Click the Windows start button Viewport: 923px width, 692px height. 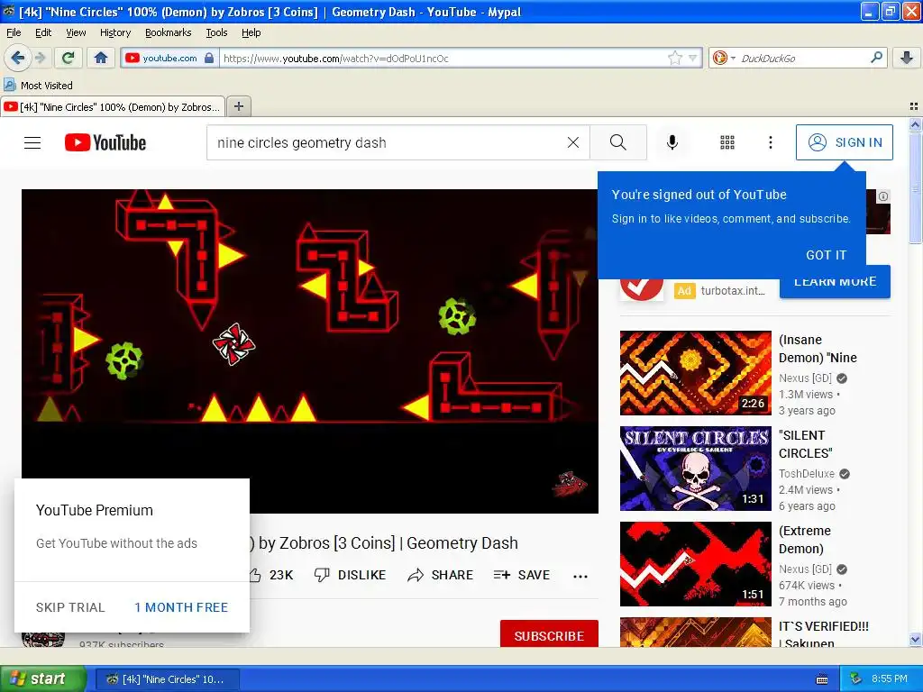(42, 678)
